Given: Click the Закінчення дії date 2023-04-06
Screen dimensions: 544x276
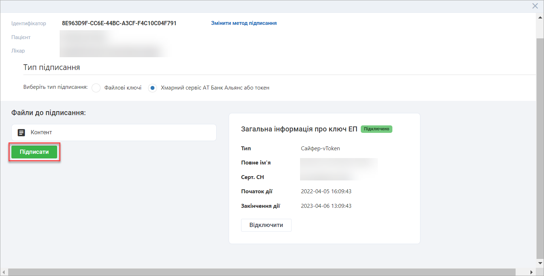Looking at the screenshot, I should (x=326, y=206).
